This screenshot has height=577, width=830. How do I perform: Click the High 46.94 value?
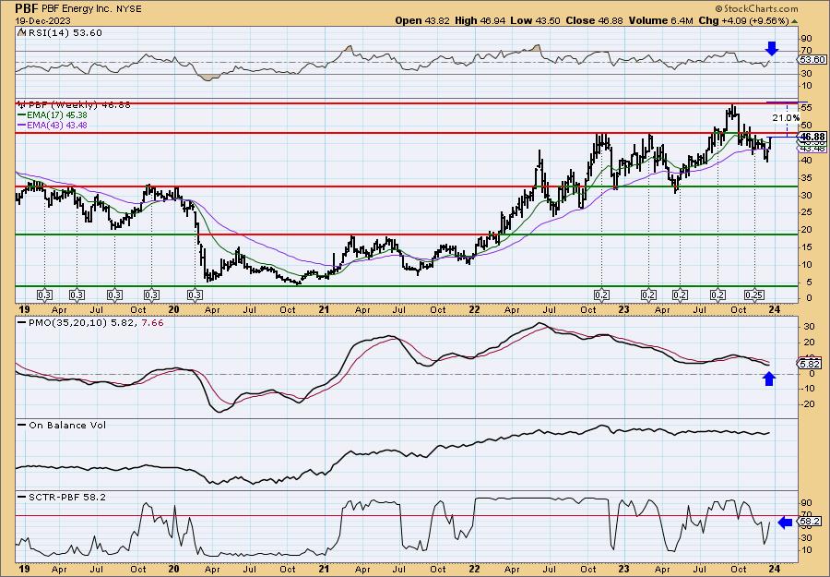[x=480, y=20]
